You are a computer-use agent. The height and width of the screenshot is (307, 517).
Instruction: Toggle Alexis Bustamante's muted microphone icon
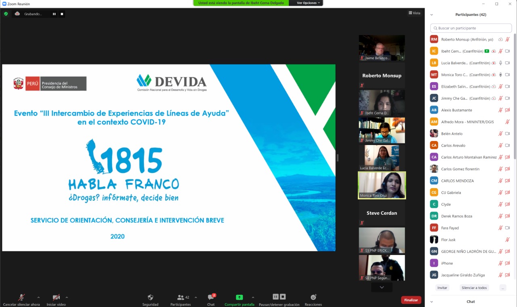[x=500, y=110]
